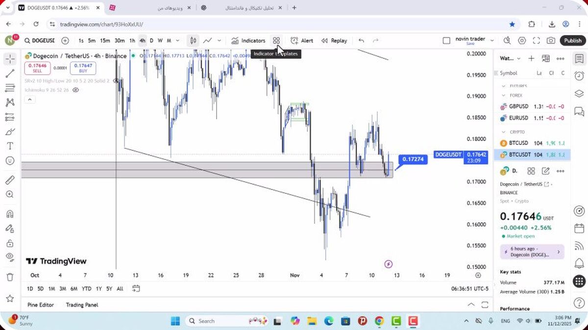The image size is (588, 330).
Task: Select the 1D date range
Action: click(x=30, y=289)
